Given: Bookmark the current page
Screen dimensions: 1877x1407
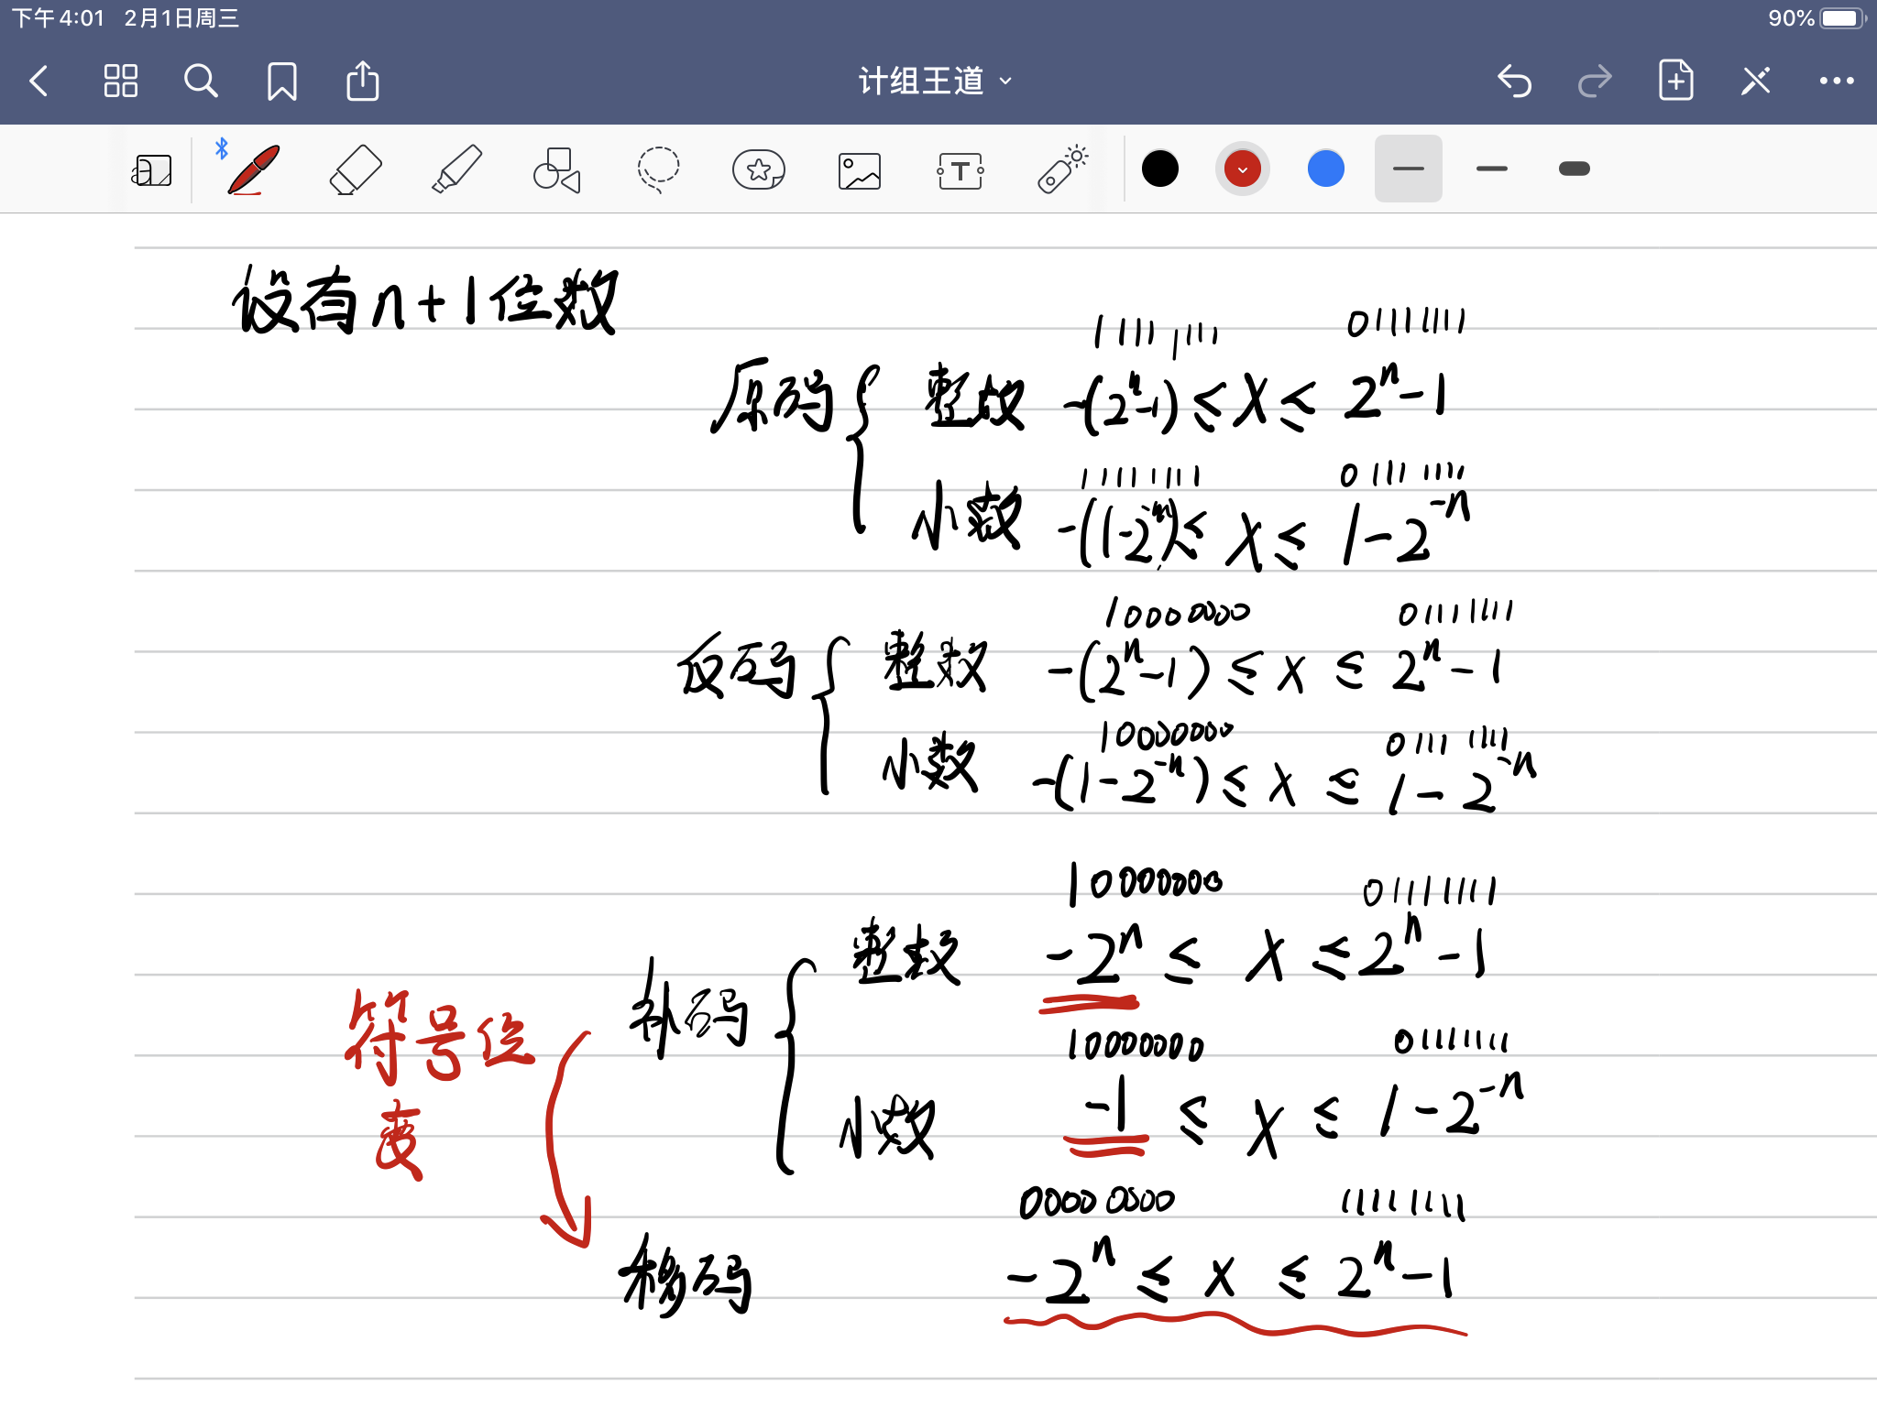Looking at the screenshot, I should click(x=281, y=81).
